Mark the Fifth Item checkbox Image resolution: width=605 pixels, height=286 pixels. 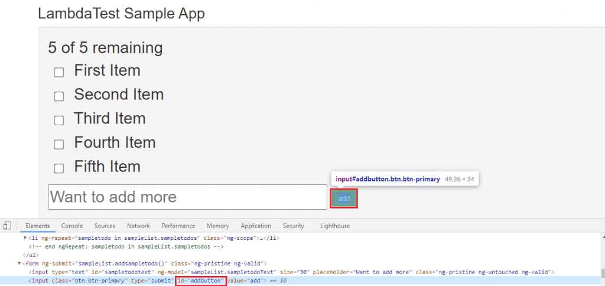(x=59, y=168)
